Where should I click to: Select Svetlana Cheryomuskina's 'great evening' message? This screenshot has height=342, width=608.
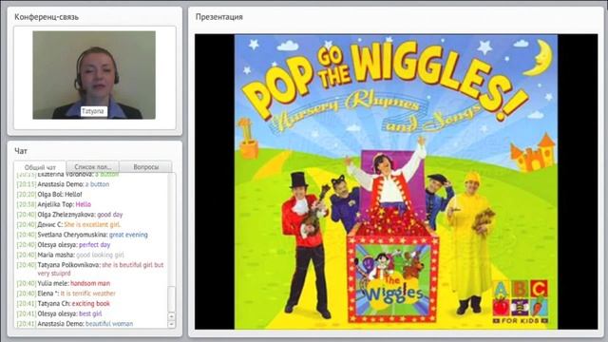coord(83,235)
